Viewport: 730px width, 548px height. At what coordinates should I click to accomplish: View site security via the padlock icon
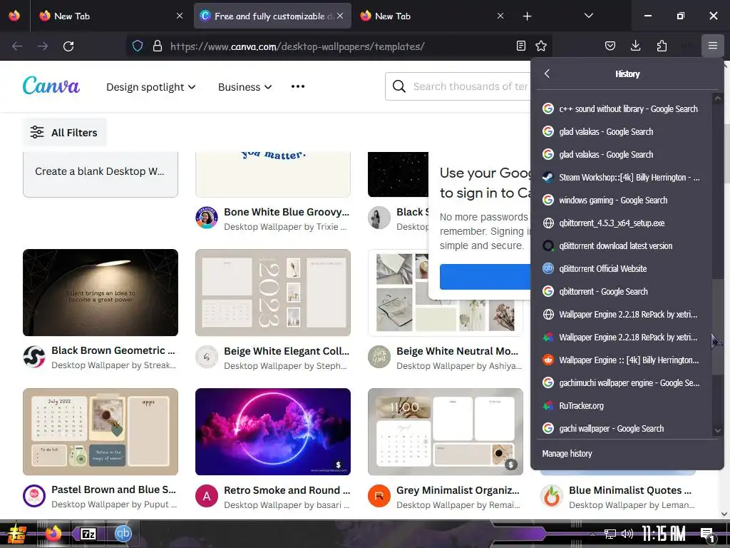click(x=158, y=46)
